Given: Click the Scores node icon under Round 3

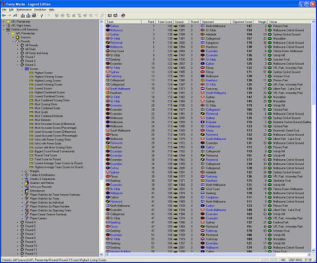Looking at the screenshot, I should (x=27, y=69).
